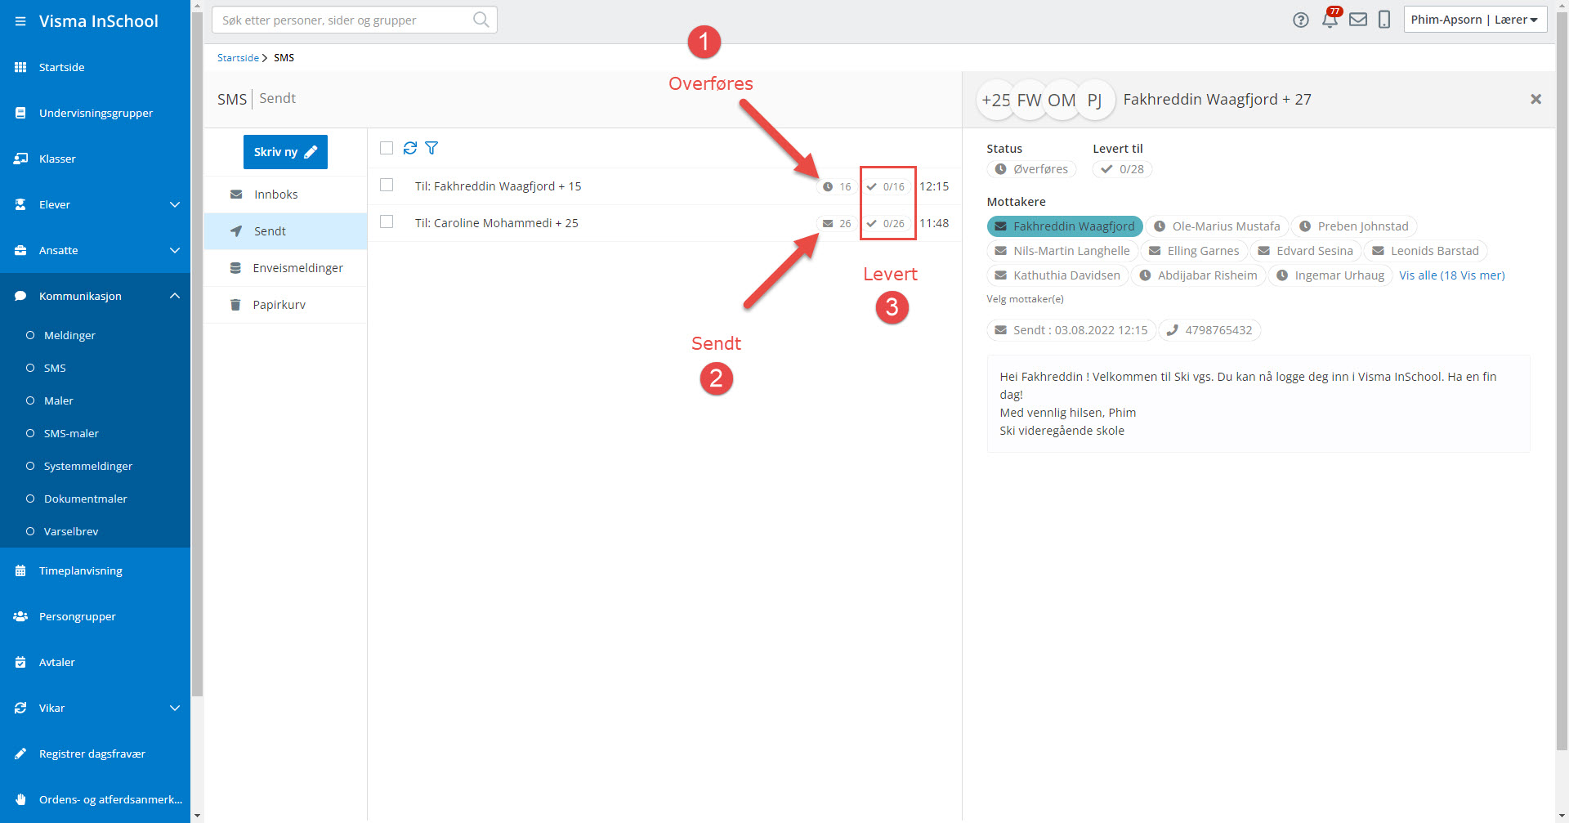
Task: Open the Sendt folder
Action: 285,231
